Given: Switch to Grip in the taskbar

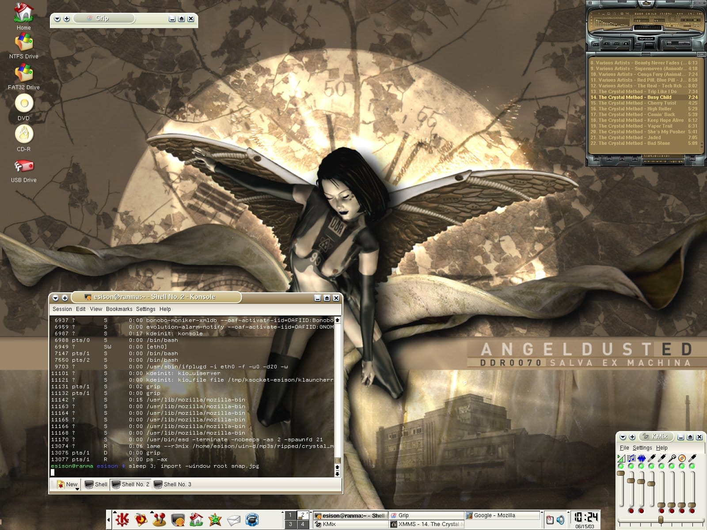Looking at the screenshot, I should pyautogui.click(x=426, y=515).
